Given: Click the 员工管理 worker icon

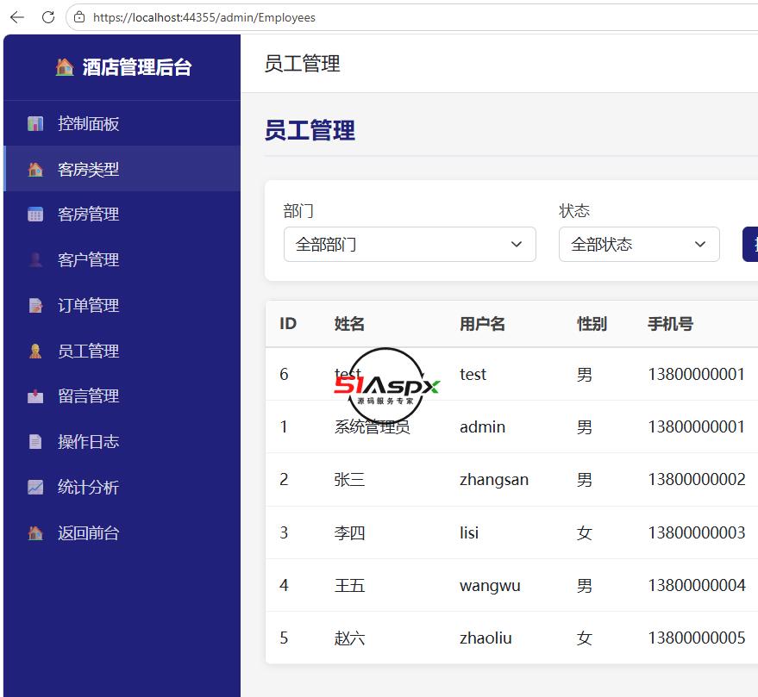Looking at the screenshot, I should [35, 351].
